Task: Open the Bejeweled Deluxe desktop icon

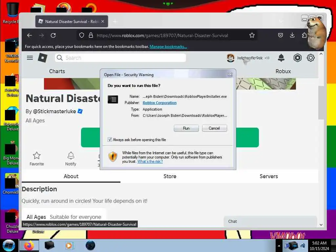Action: click(x=11, y=119)
